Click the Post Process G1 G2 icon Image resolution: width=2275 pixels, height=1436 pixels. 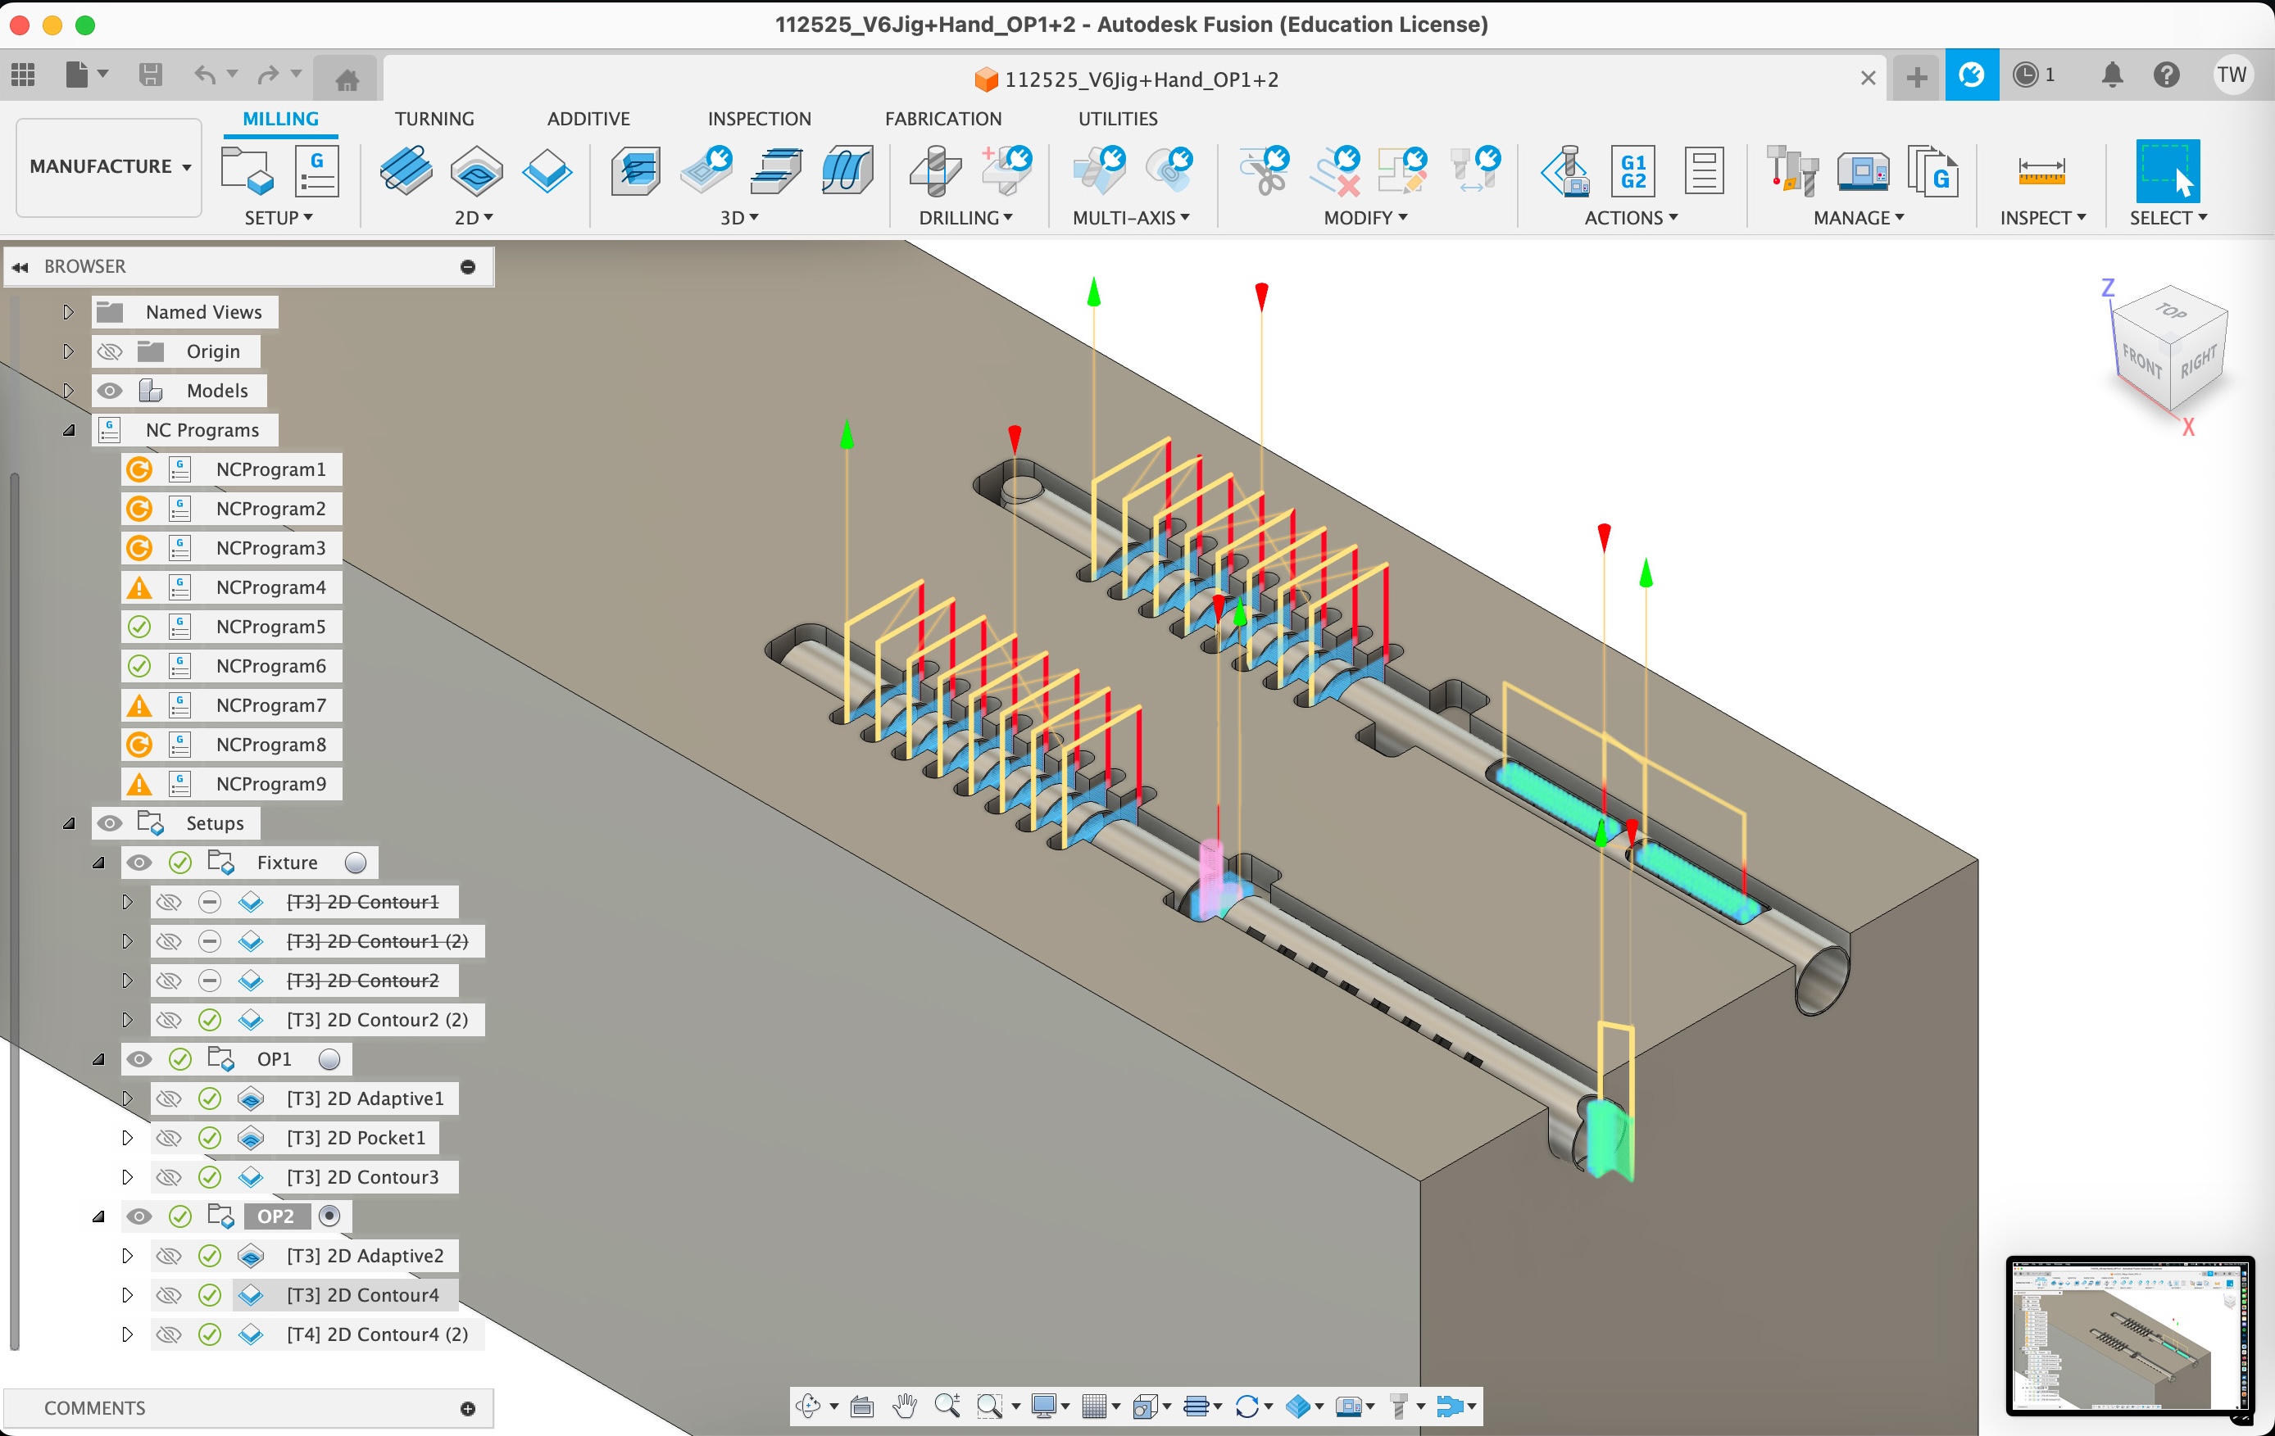(1632, 171)
